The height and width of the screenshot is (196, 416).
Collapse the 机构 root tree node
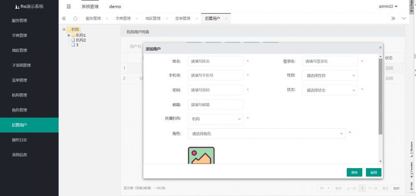point(64,30)
